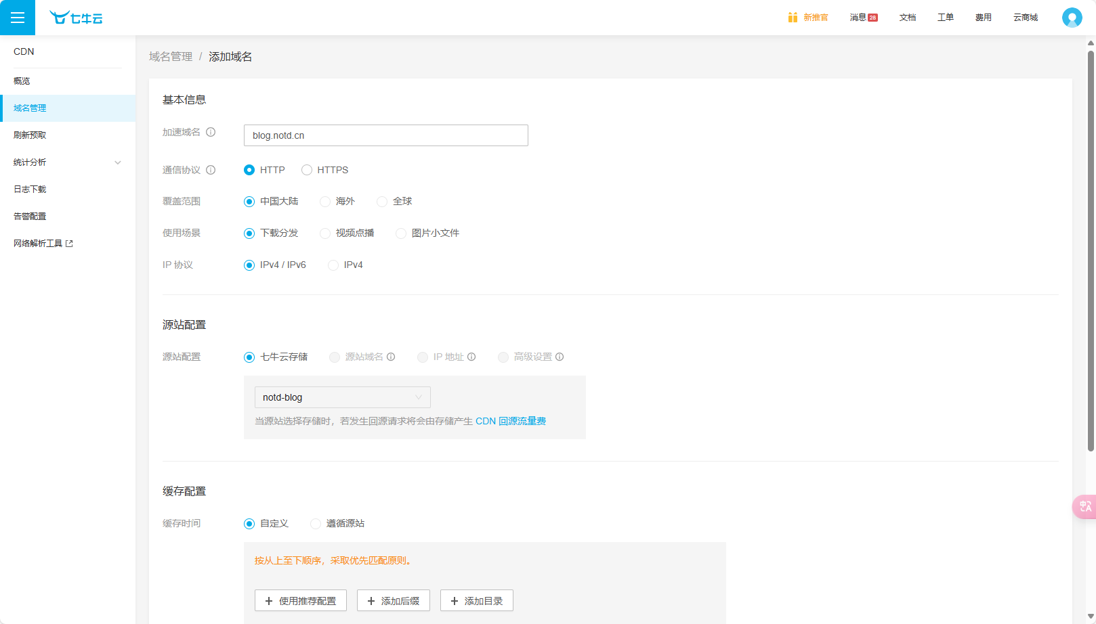
Task: Click plus icon on 添加后缀 button
Action: [x=371, y=601]
